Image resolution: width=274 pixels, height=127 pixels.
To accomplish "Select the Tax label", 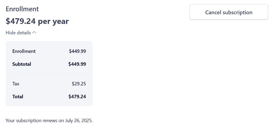I will pos(16,84).
